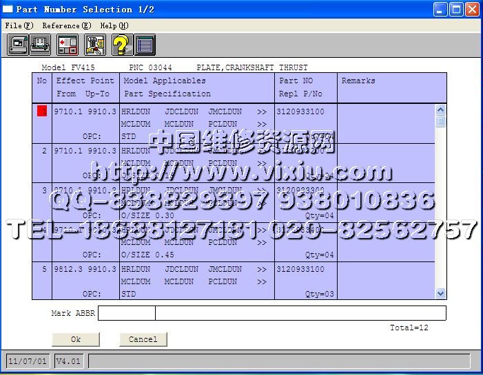Click the wide Mark ABBR description field

pyautogui.click(x=300, y=314)
